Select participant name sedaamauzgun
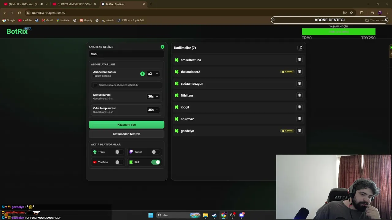 coord(192,84)
